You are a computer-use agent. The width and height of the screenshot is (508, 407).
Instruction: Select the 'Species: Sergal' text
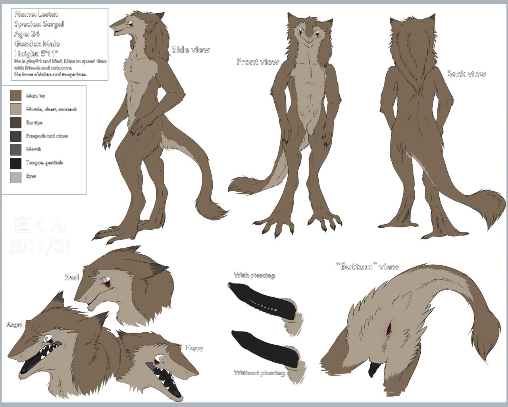39,24
